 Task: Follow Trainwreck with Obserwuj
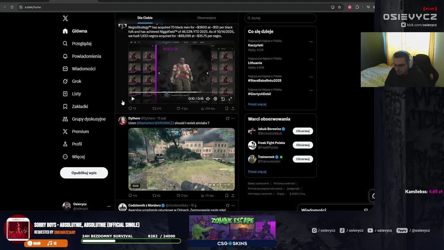[303, 159]
